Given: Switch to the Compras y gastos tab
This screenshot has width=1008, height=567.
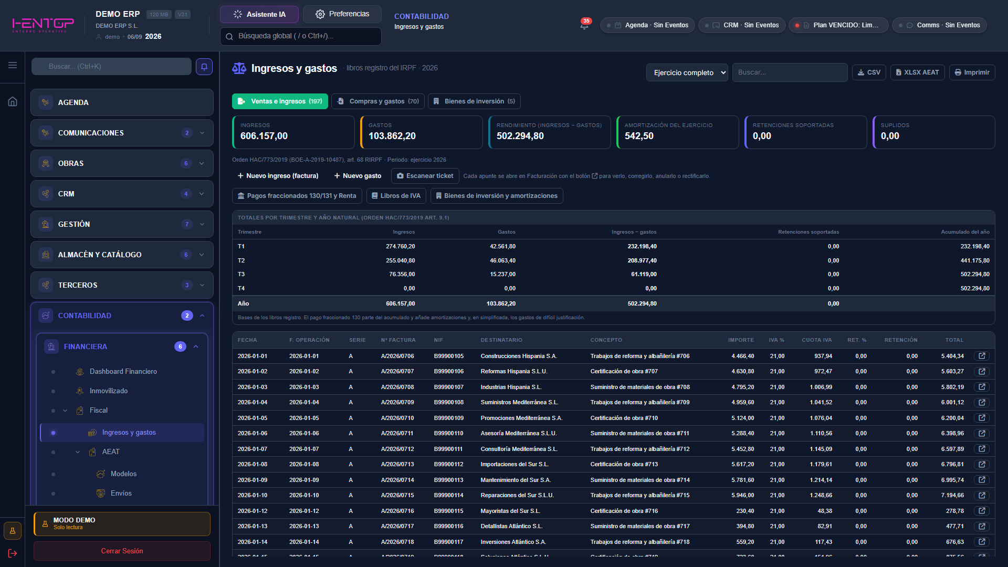Looking at the screenshot, I should [378, 101].
